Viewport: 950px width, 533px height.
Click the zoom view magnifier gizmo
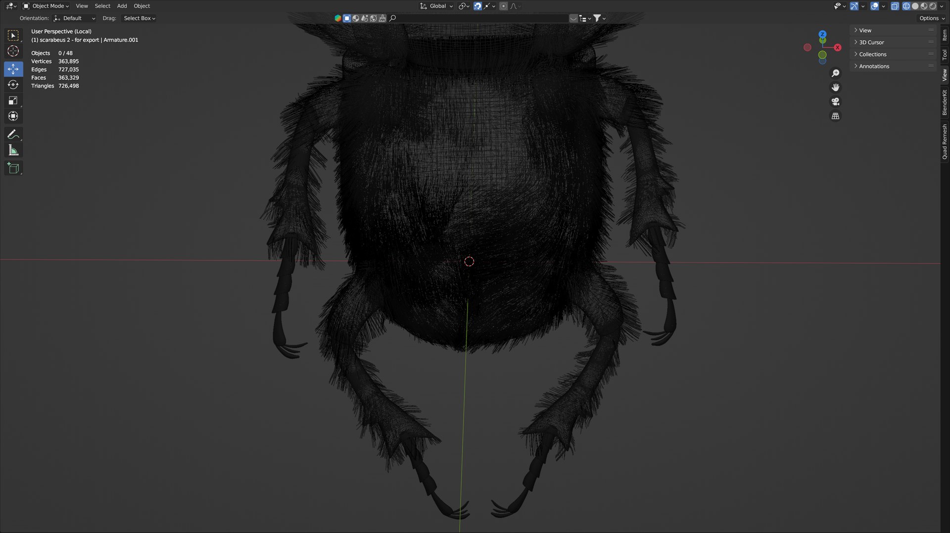(835, 73)
